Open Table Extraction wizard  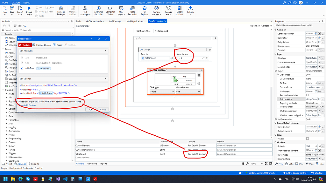(x=132, y=10)
